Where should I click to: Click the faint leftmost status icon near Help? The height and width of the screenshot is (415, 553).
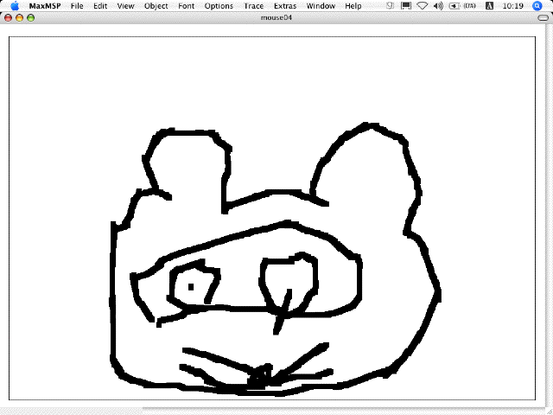pos(390,6)
